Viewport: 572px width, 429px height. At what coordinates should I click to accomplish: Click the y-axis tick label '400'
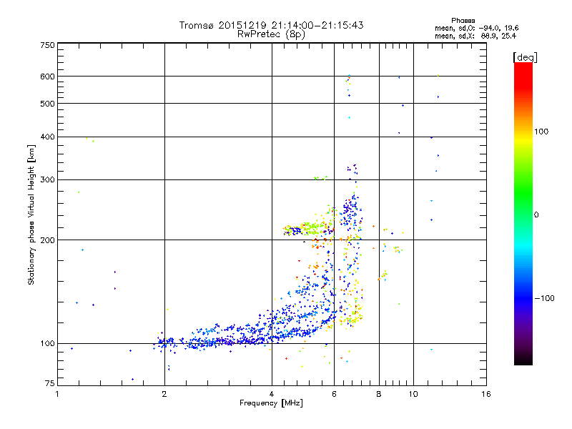click(48, 137)
